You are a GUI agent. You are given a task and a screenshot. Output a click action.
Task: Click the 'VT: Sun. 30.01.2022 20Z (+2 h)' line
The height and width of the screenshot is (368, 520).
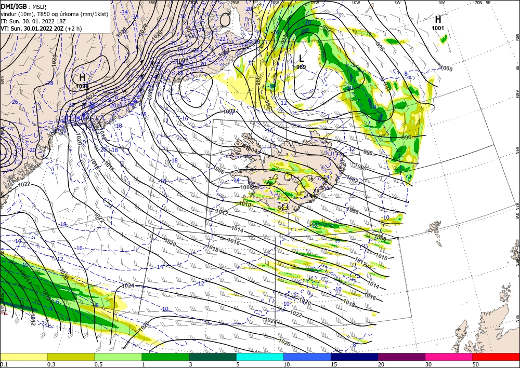coord(41,29)
